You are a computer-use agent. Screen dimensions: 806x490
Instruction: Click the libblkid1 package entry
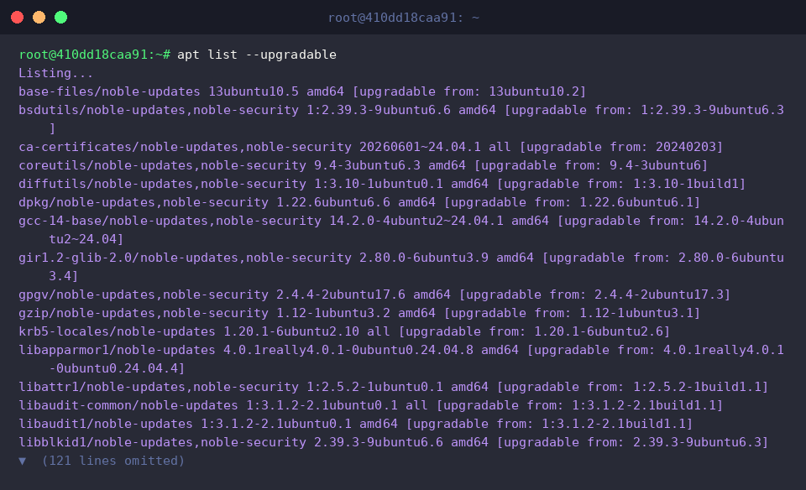[x=393, y=443]
